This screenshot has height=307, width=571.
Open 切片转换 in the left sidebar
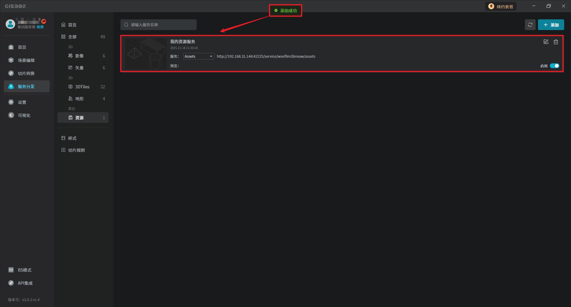(26, 73)
